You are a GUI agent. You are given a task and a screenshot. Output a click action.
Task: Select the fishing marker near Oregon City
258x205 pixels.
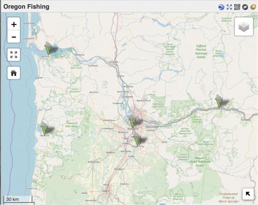[137, 139]
